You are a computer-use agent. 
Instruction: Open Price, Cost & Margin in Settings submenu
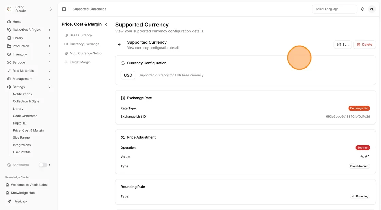click(28, 130)
